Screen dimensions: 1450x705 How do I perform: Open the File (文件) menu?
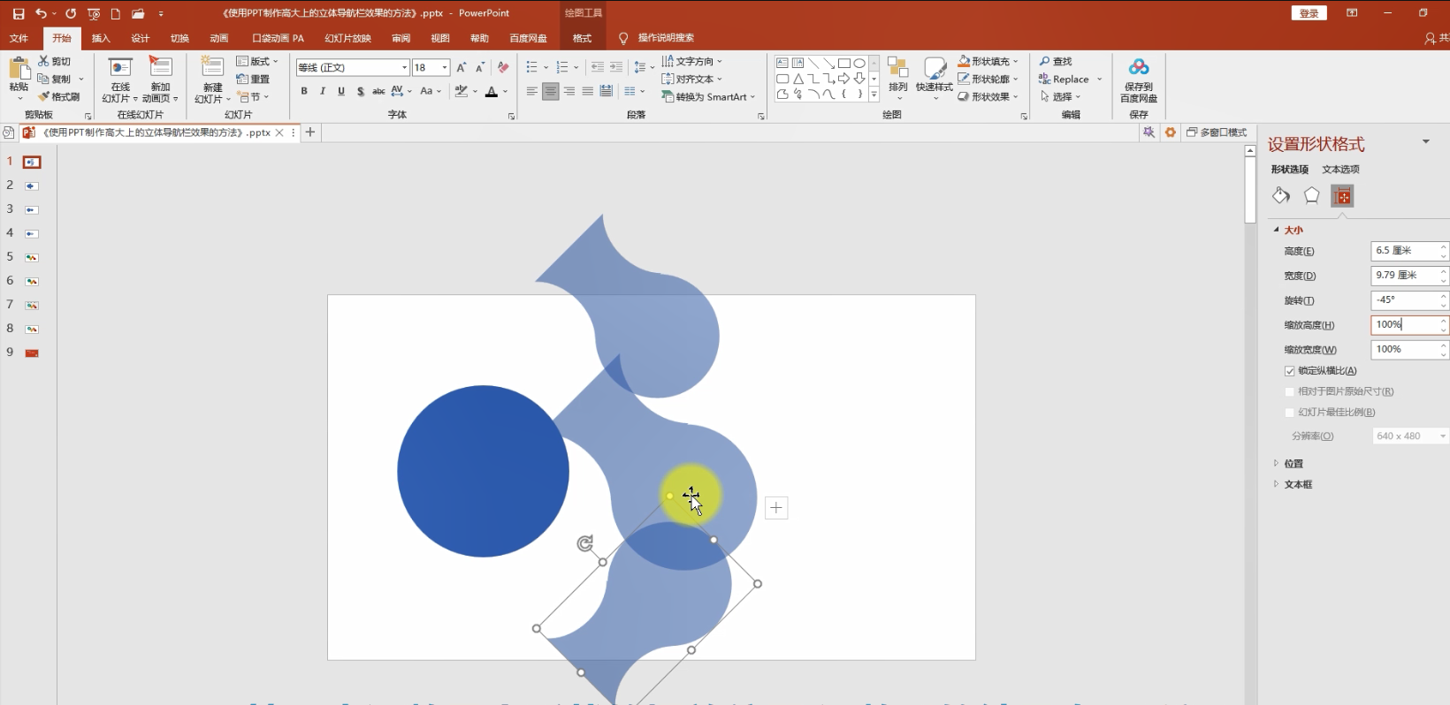19,38
